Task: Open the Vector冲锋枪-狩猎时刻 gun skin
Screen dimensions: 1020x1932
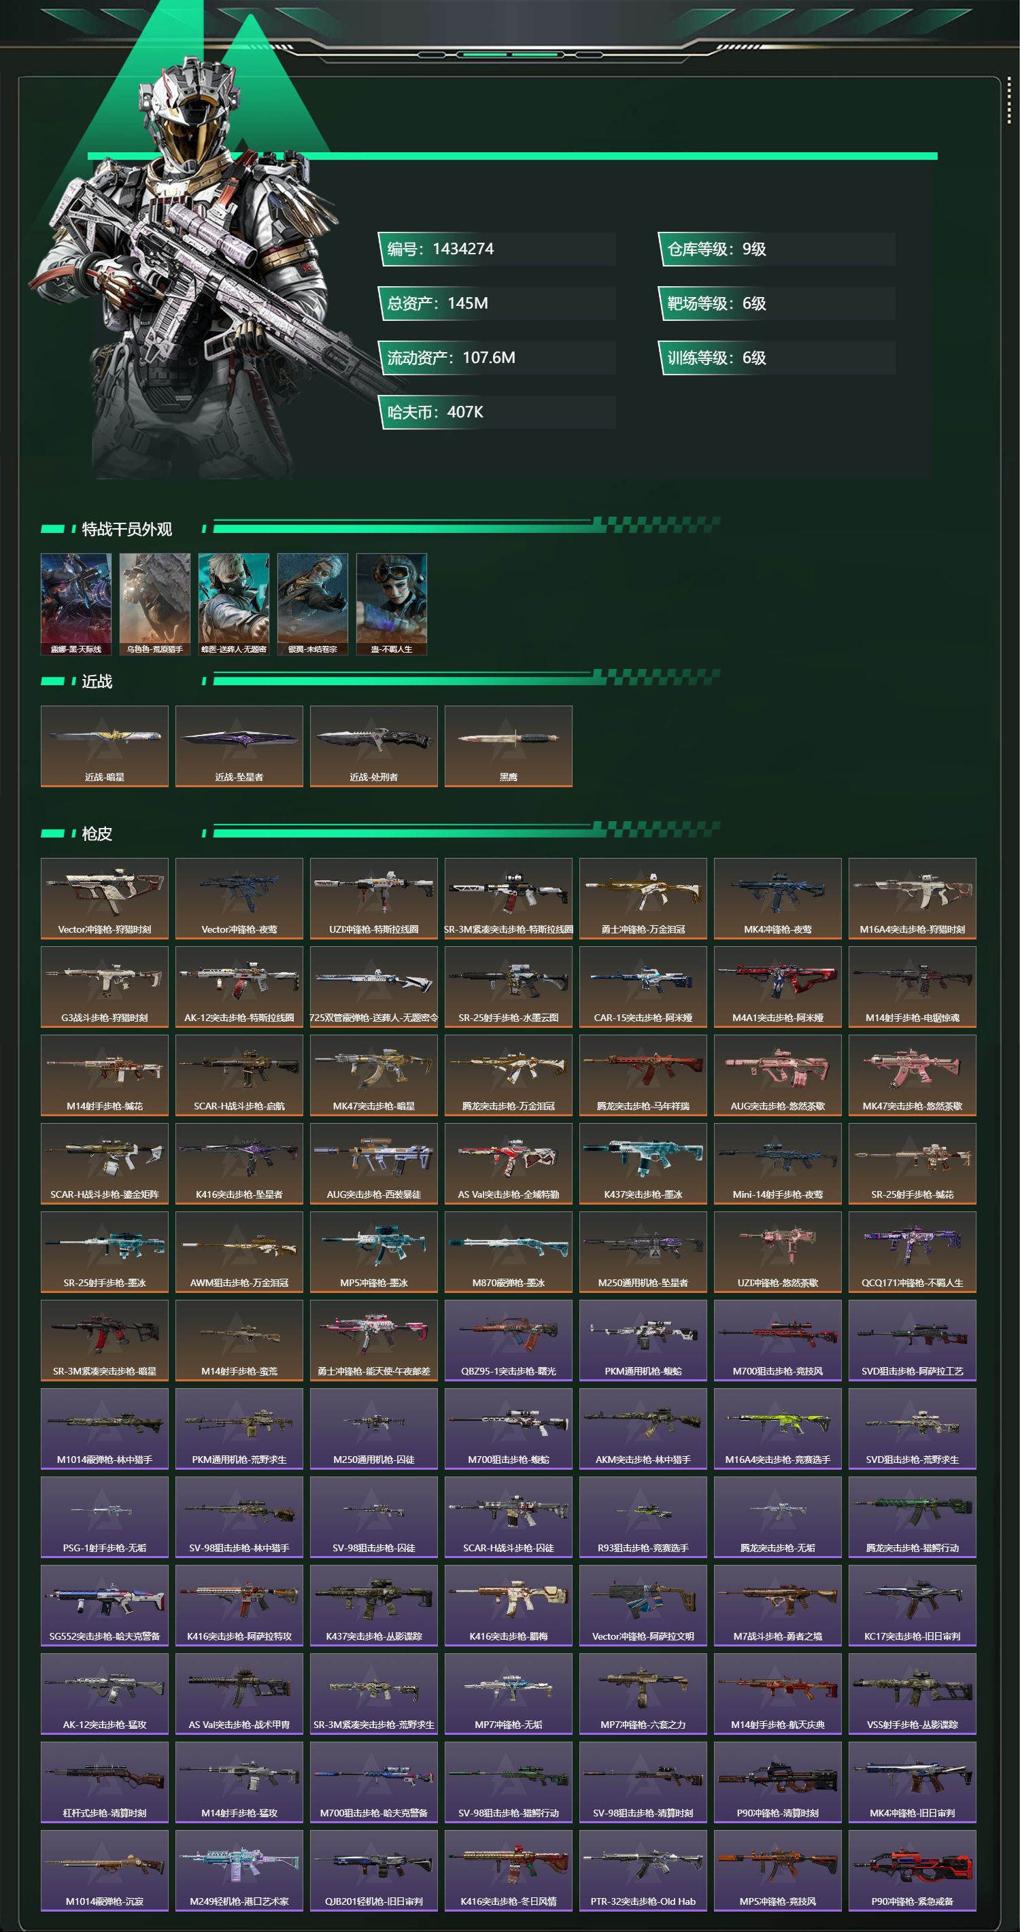Action: click(x=104, y=899)
